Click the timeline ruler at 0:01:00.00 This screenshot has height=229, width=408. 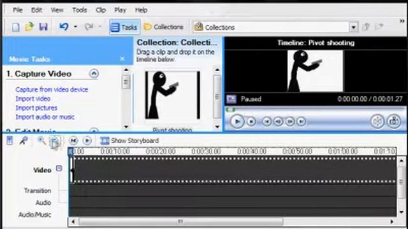343,151
